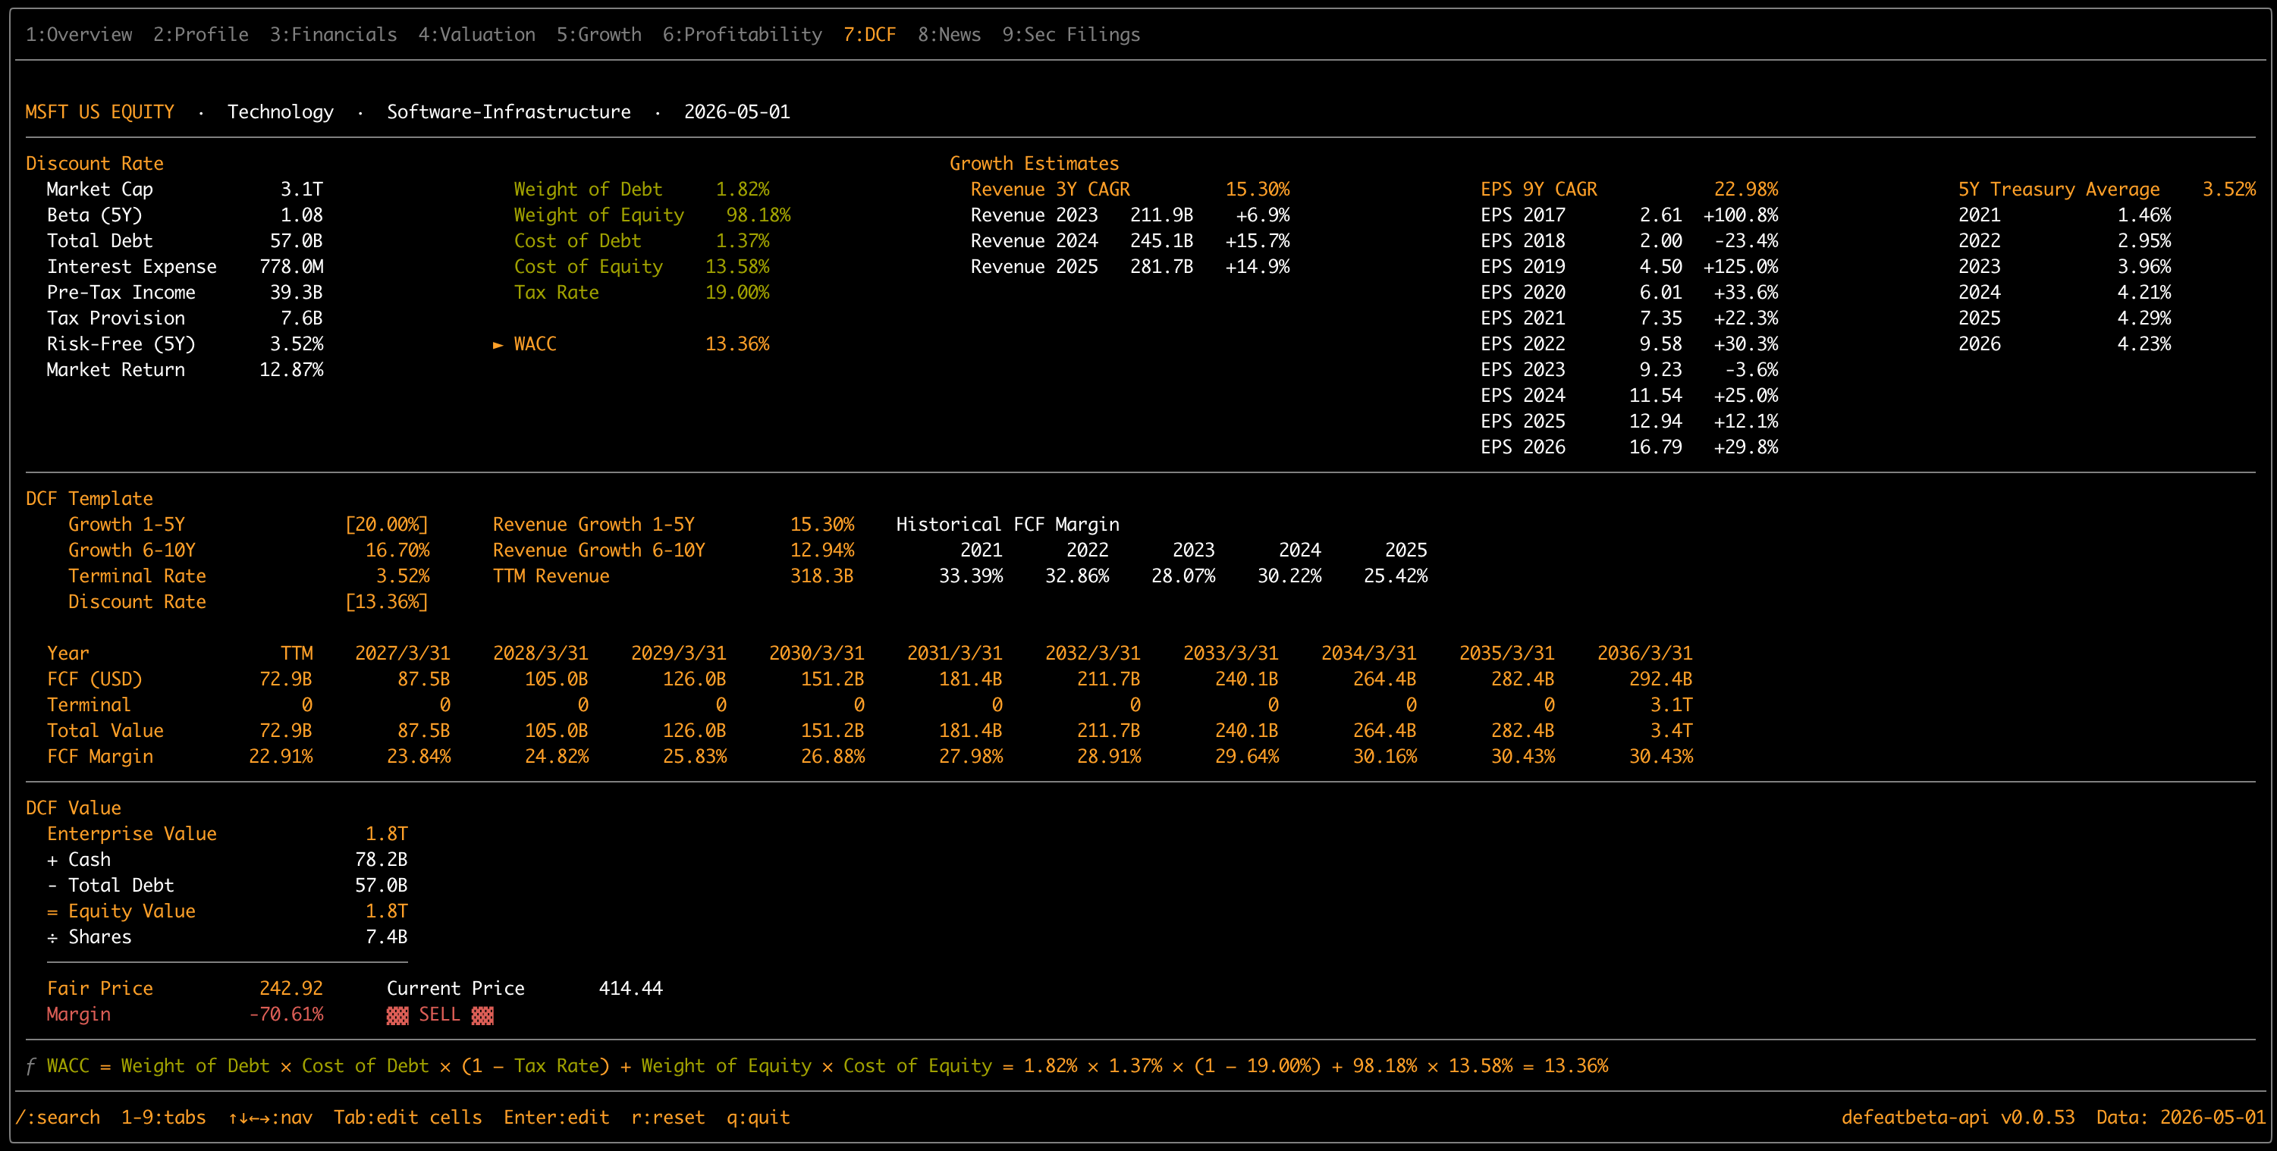Click Revenue 2023 value 211.9B
The width and height of the screenshot is (2277, 1151).
1161,215
